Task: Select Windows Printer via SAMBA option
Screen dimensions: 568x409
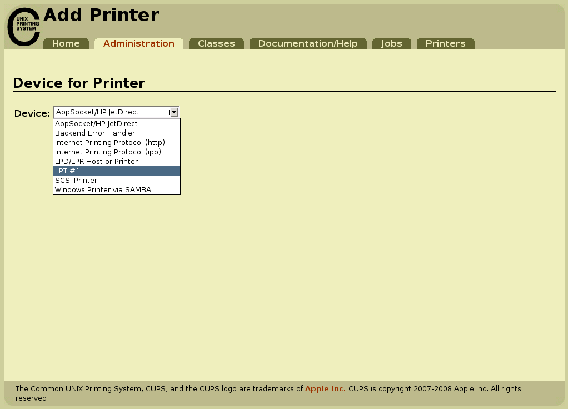Action: [102, 189]
